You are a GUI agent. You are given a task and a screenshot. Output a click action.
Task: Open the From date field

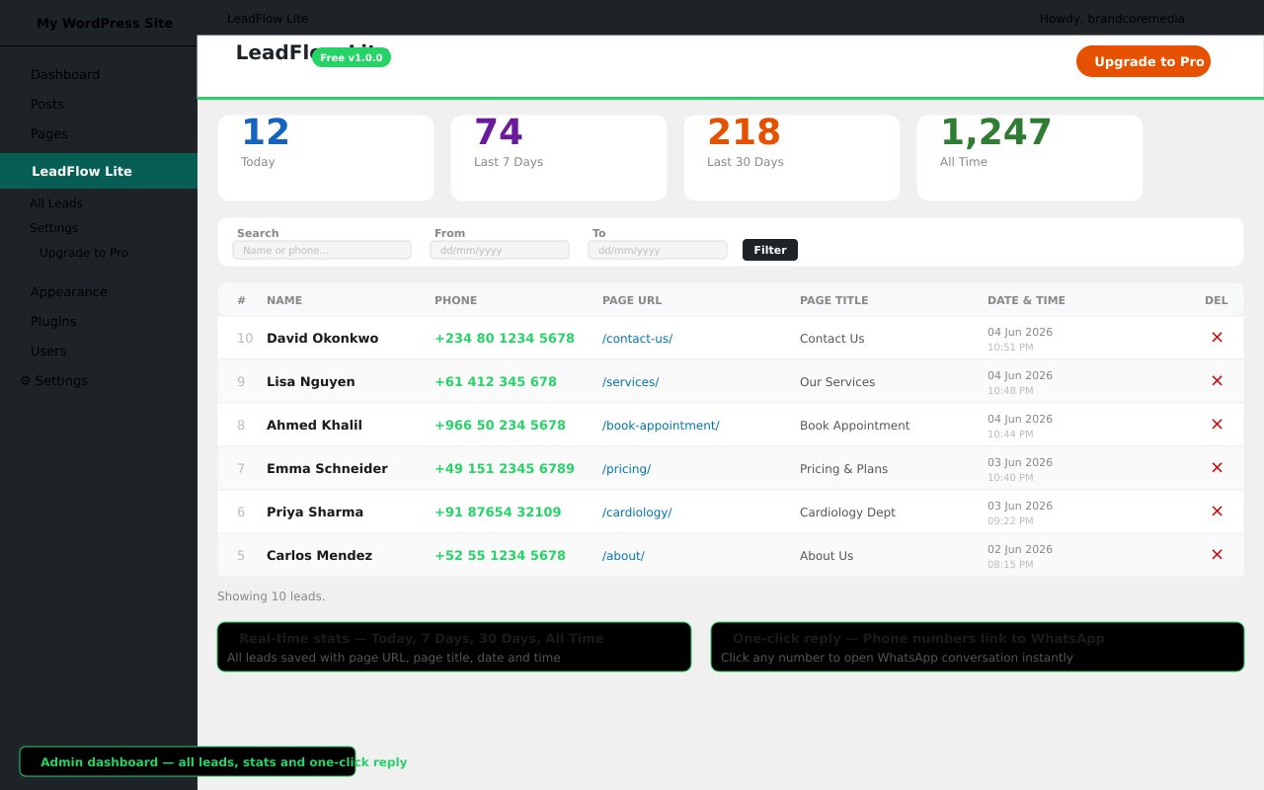pyautogui.click(x=500, y=250)
